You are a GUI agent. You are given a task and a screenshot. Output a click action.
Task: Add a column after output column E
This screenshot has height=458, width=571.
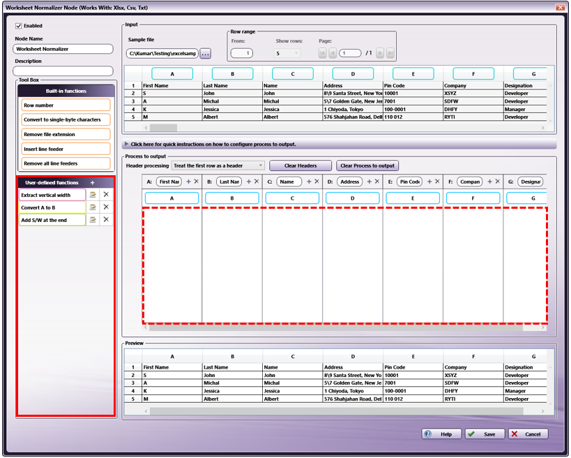pos(429,182)
